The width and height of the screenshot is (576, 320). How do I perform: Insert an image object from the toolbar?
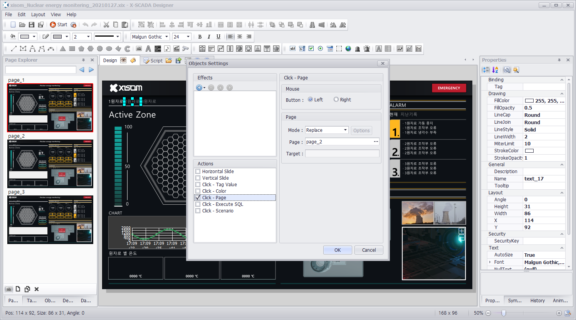[139, 49]
